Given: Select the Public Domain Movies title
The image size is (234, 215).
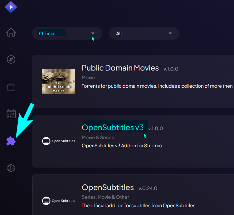Looking at the screenshot, I should coord(120,68).
